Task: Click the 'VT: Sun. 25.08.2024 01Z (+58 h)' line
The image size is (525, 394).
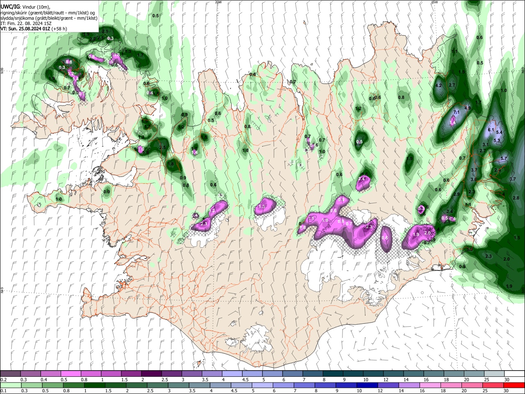Action: 34,29
